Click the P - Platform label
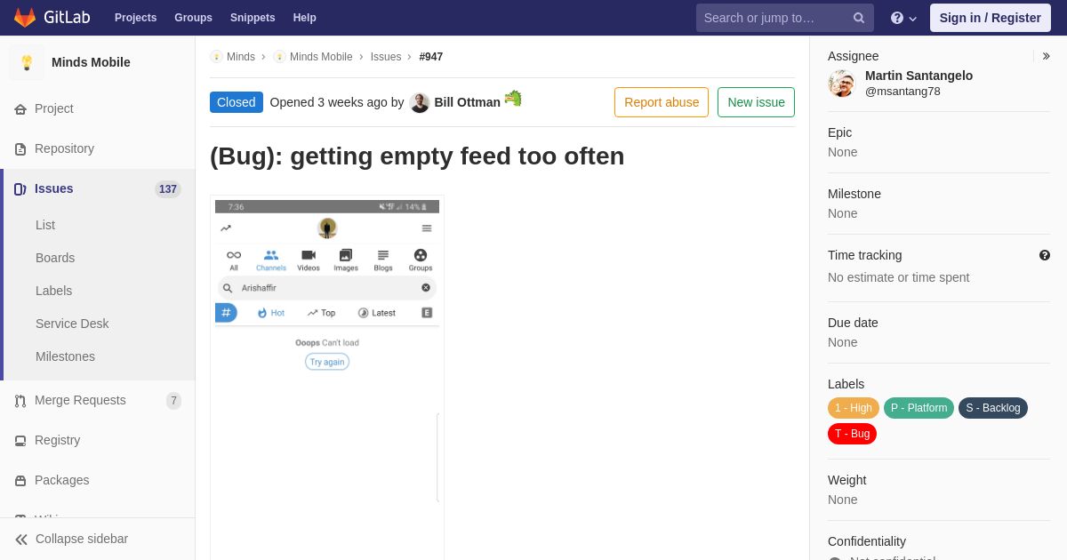The image size is (1067, 560). click(x=919, y=408)
